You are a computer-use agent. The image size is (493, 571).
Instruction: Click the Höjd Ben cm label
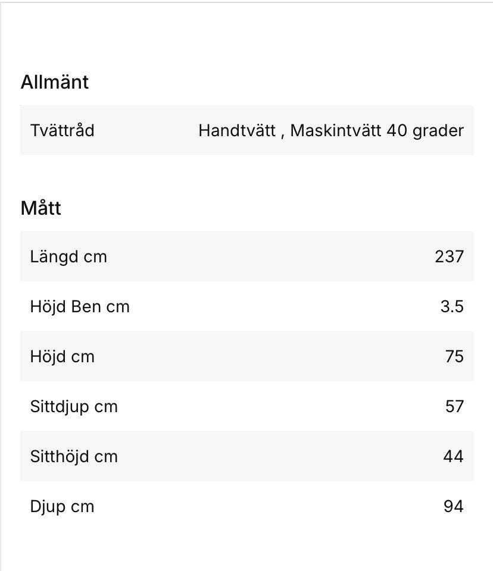[80, 307]
